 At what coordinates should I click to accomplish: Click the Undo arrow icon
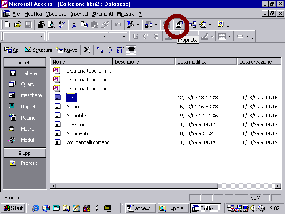point(118,25)
